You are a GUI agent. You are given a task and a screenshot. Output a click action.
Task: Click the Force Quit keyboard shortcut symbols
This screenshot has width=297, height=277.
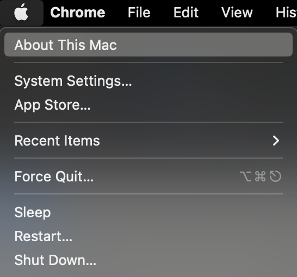[261, 177]
